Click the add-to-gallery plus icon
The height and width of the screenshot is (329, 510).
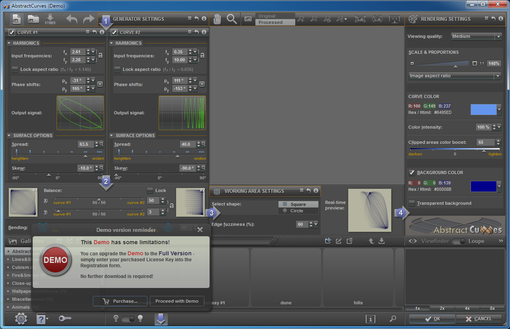(x=328, y=241)
